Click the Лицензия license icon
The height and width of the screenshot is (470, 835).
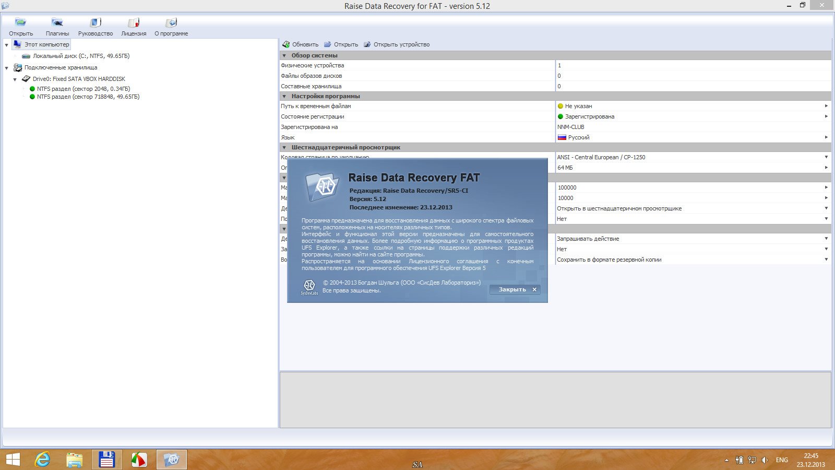click(134, 22)
